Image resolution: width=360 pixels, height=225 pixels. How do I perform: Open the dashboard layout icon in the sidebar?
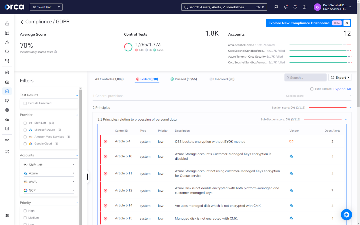coord(7,33)
